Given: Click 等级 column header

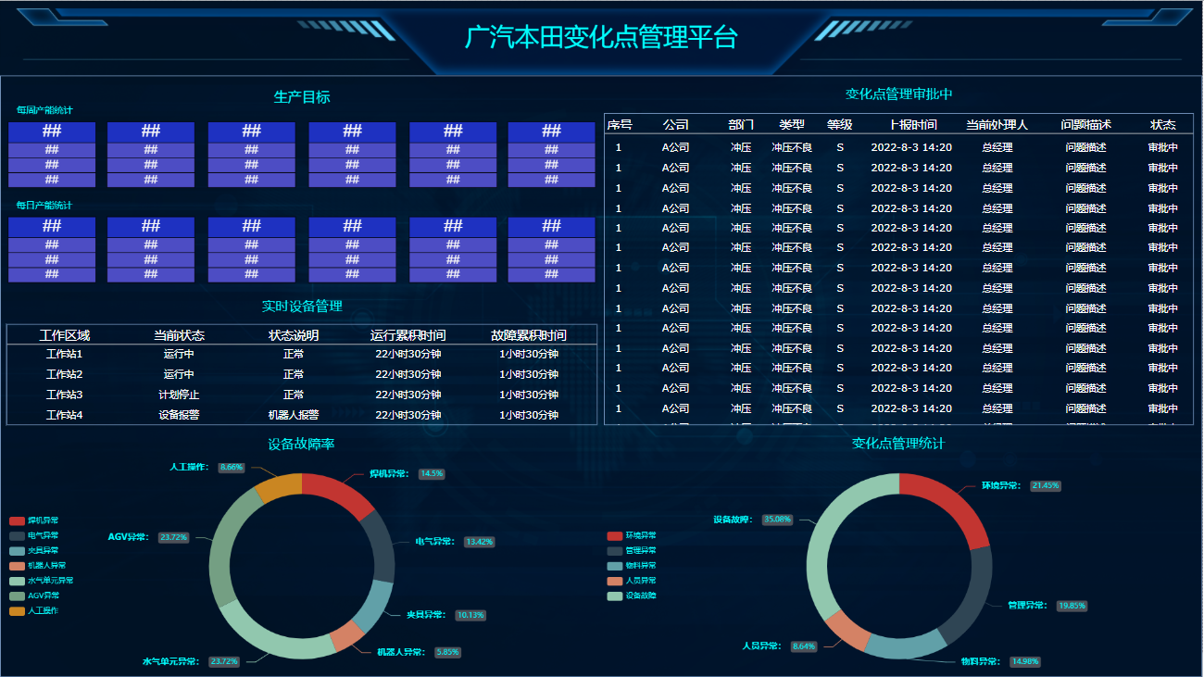Looking at the screenshot, I should 840,125.
